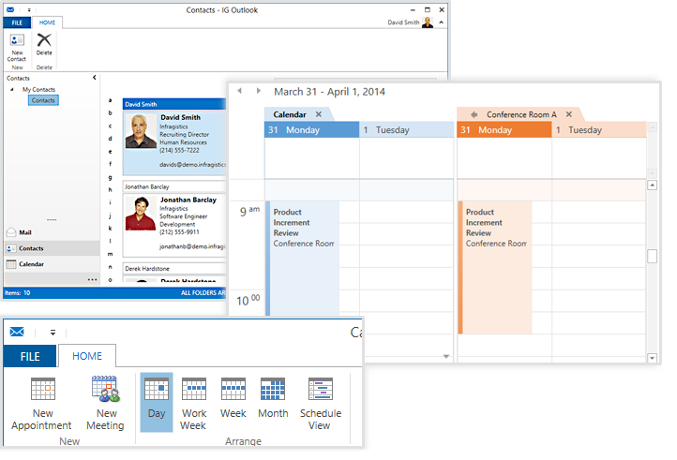Click 9 am time slot label
The height and width of the screenshot is (460, 677).
pos(249,211)
